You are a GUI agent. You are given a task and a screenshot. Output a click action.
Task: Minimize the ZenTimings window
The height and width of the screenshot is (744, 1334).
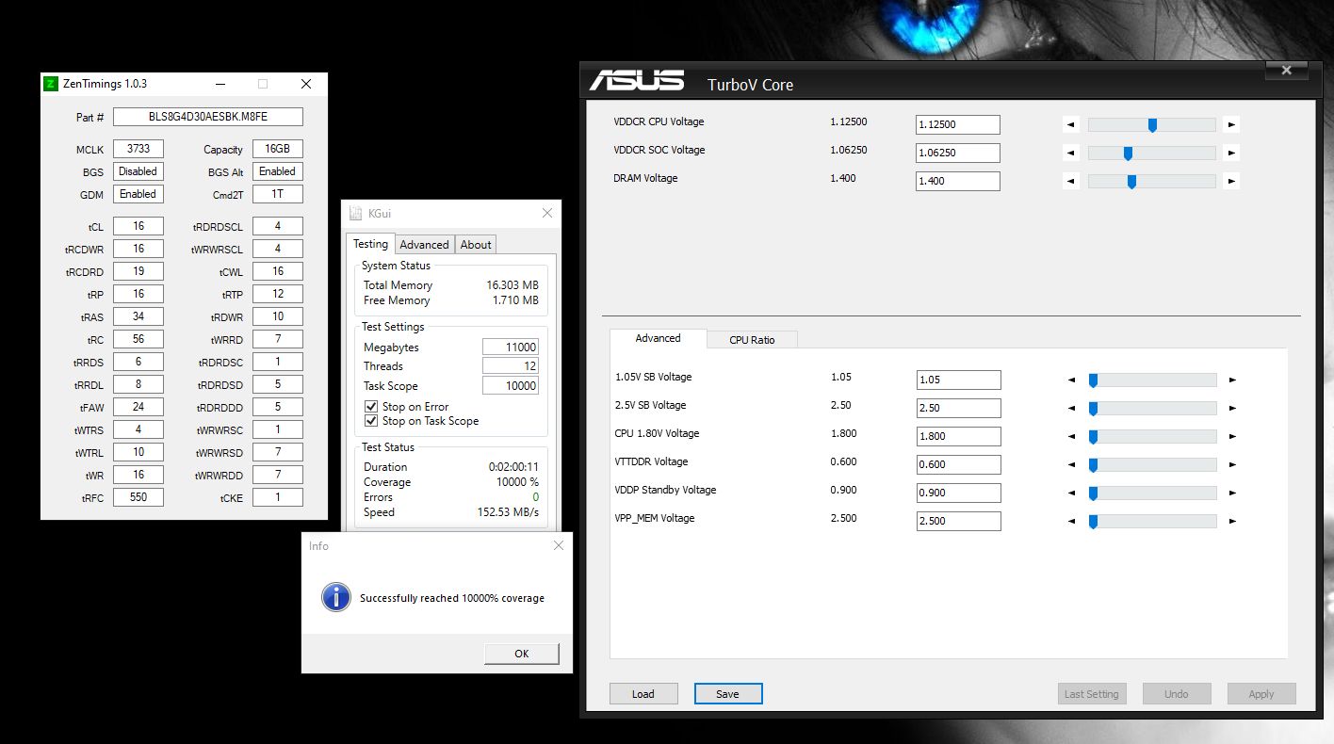219,84
